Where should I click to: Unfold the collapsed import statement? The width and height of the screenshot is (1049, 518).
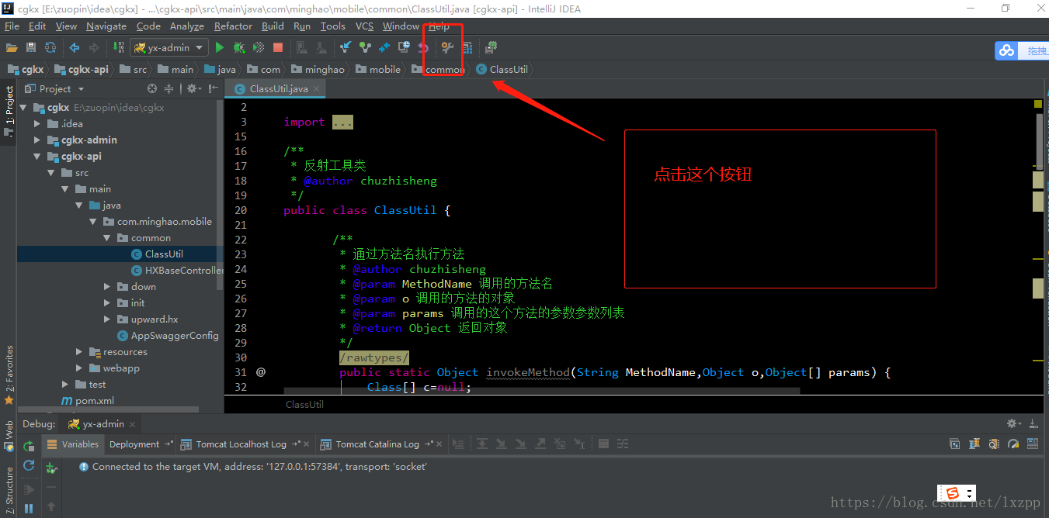(342, 122)
